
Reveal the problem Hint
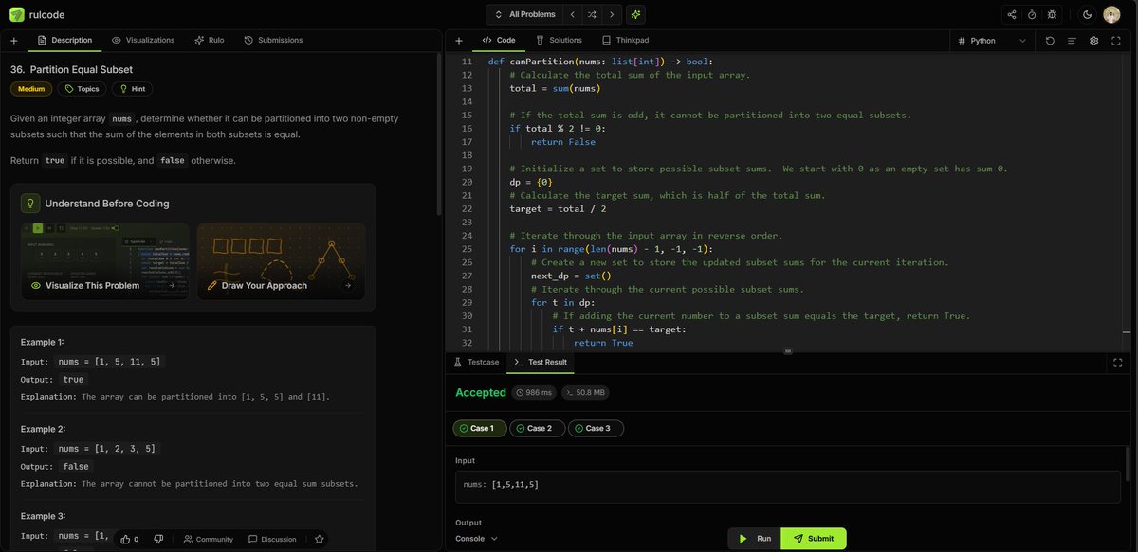132,88
